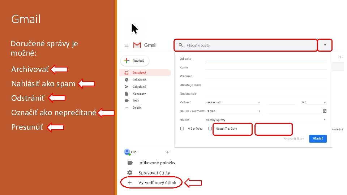Viewport: 347px width, 195px height.
Task: Open Infikované položky label
Action: (x=157, y=163)
